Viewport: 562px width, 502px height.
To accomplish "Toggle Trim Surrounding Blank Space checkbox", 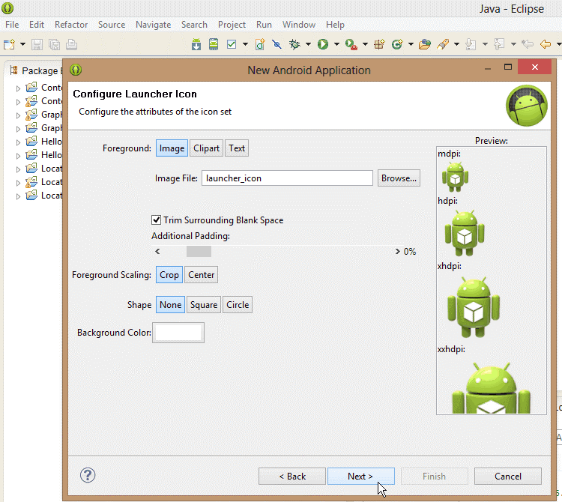I will 157,220.
